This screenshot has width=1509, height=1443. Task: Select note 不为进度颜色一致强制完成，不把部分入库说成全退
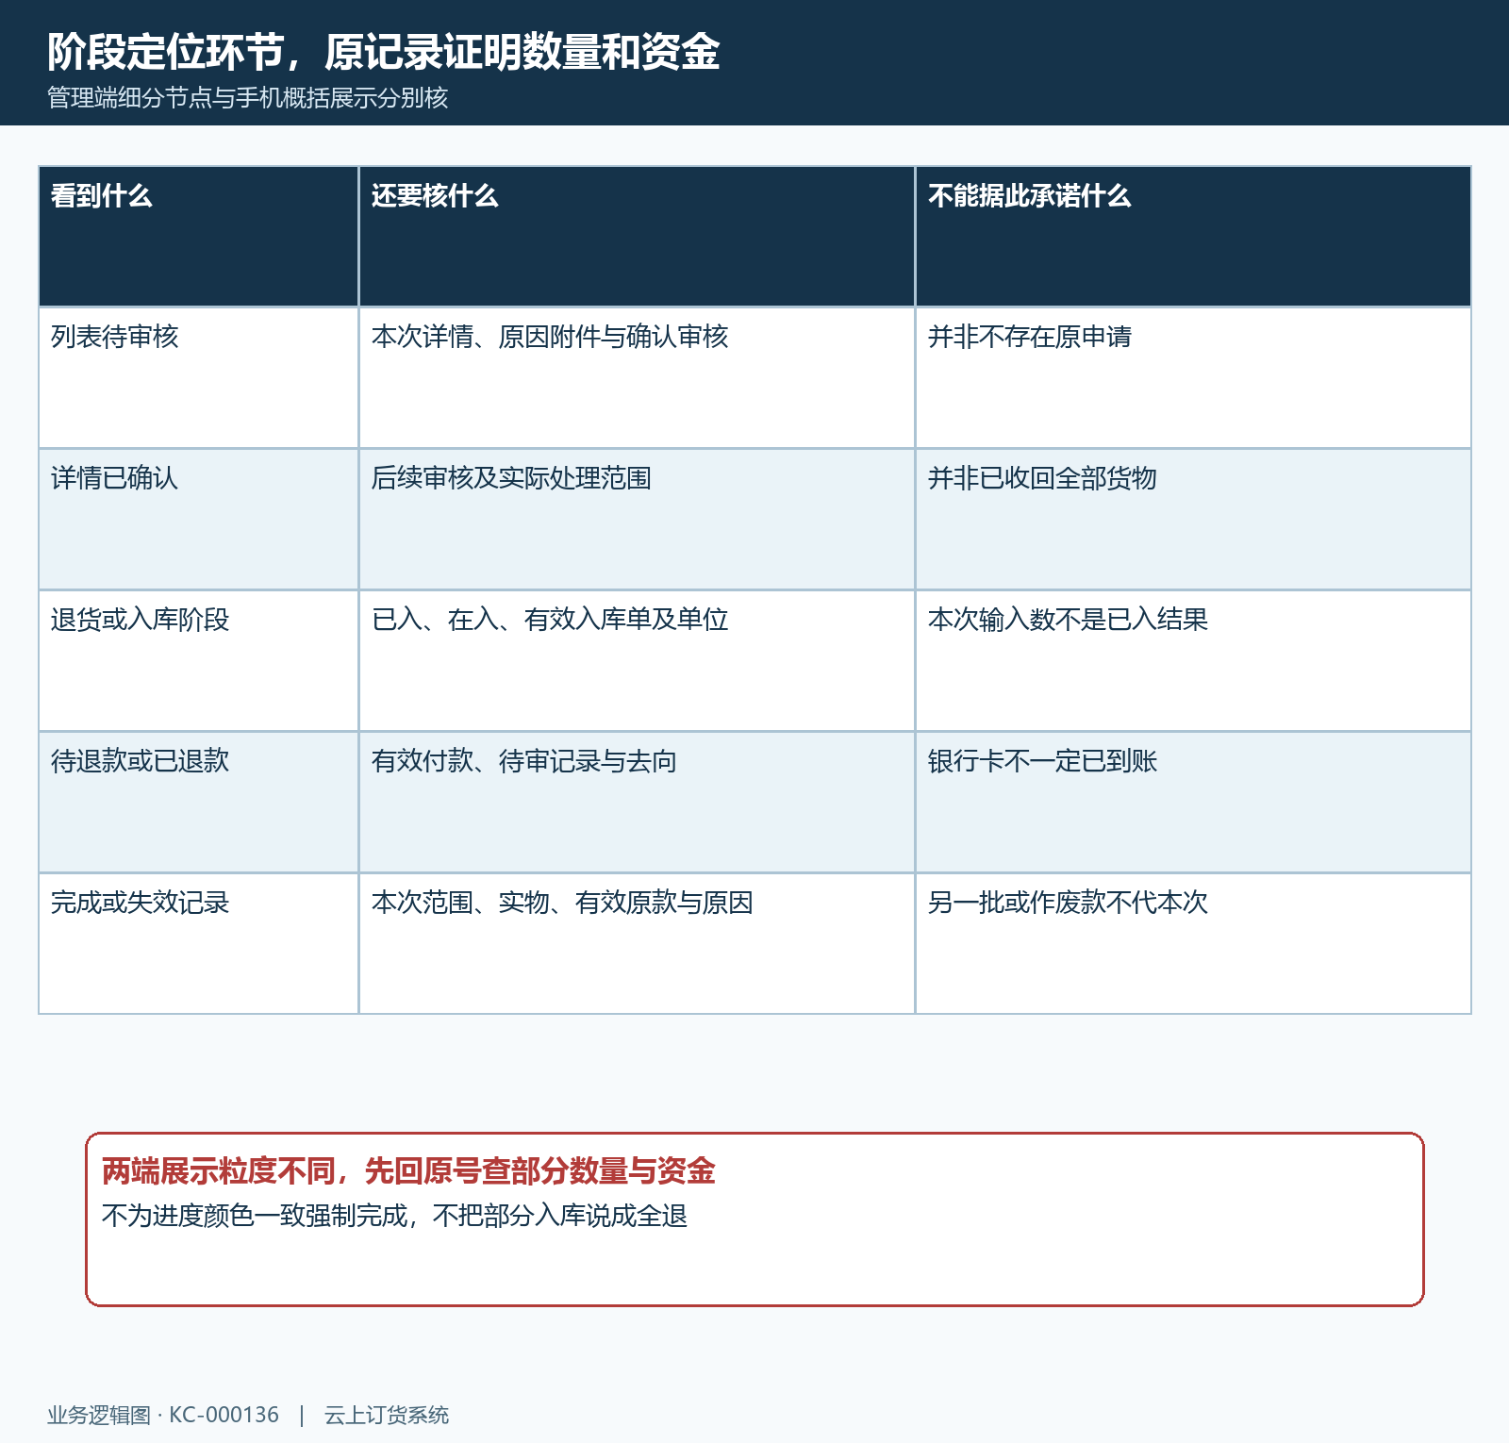click(394, 1216)
